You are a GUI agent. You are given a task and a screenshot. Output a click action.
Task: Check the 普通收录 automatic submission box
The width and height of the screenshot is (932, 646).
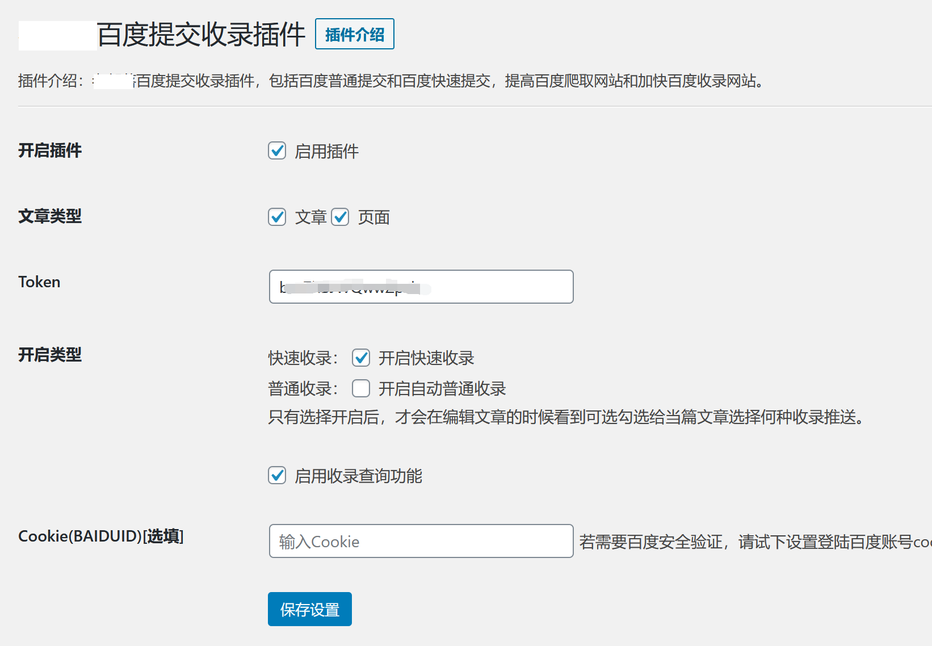pyautogui.click(x=360, y=388)
